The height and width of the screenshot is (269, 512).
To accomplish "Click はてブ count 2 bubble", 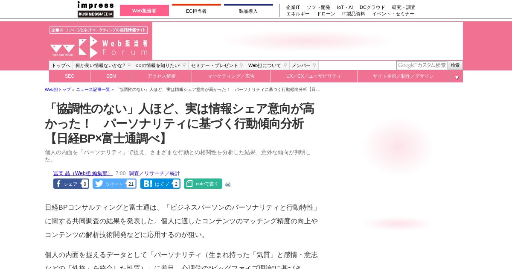I will (x=176, y=184).
